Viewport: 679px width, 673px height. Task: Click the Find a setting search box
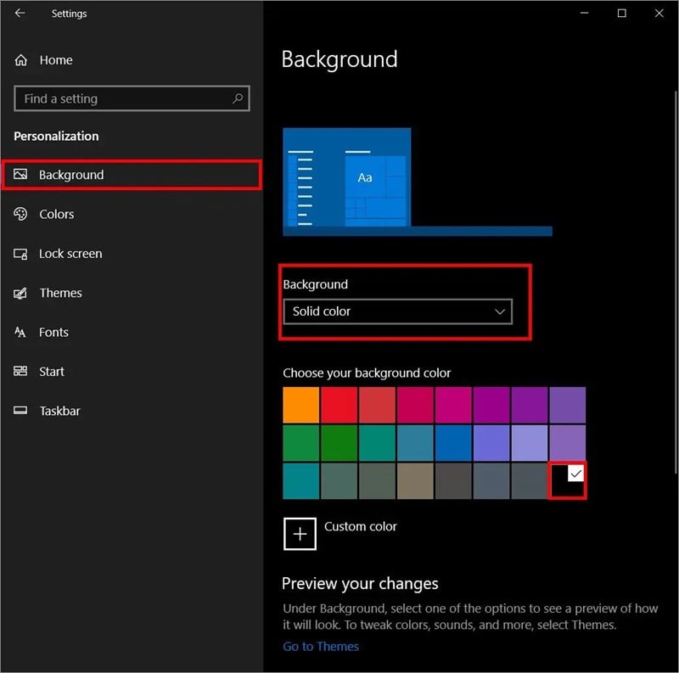[123, 98]
